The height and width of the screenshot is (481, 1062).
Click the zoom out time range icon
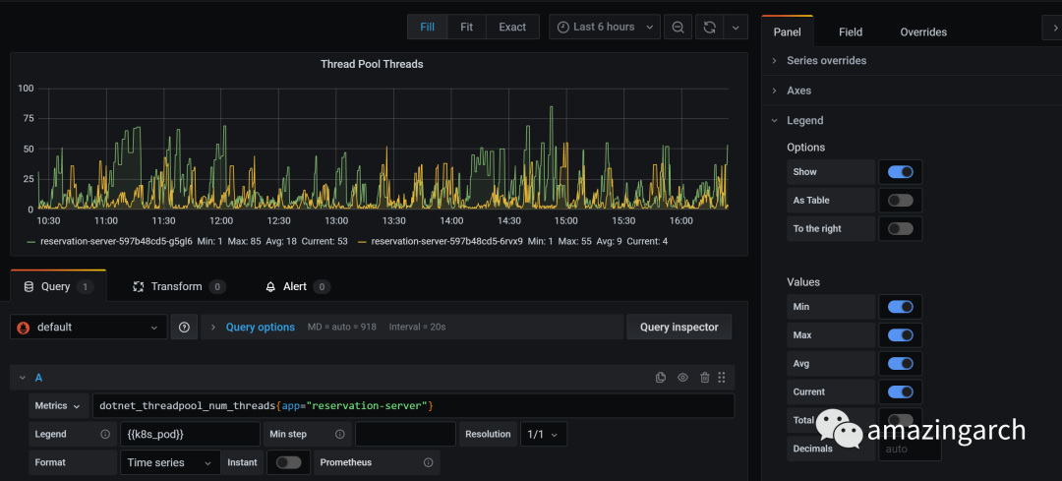[x=678, y=28]
